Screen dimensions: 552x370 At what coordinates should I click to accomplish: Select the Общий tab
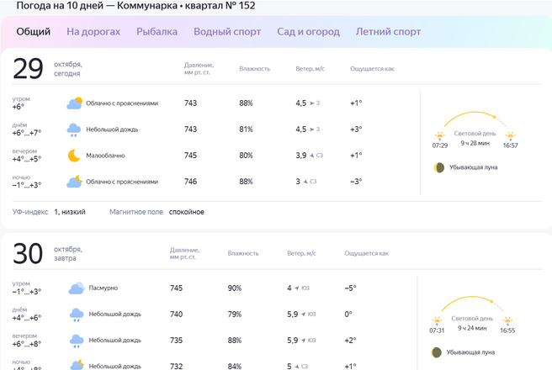click(34, 32)
